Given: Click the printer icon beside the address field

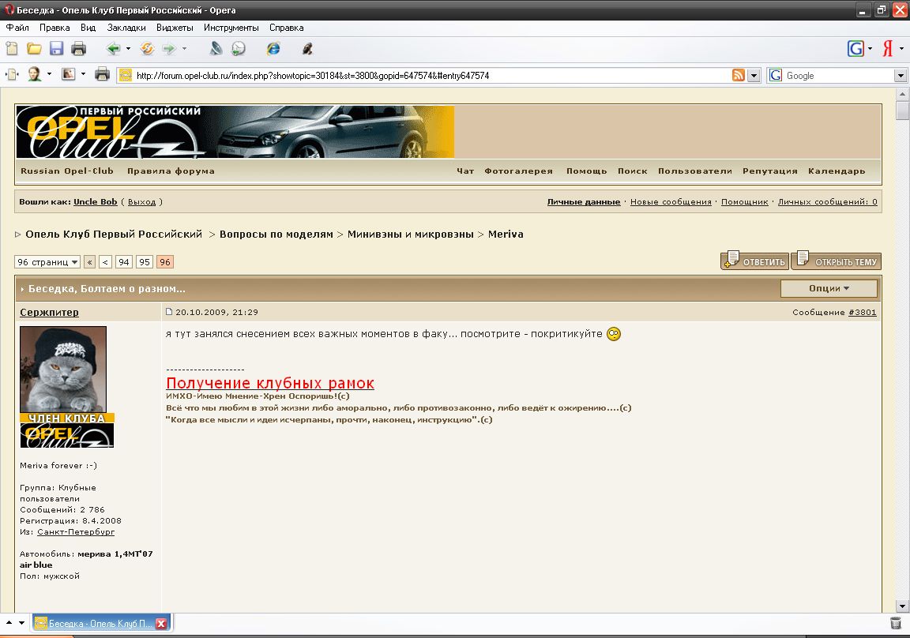Looking at the screenshot, I should tap(102, 74).
